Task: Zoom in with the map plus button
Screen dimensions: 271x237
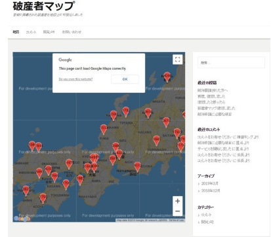Action: pos(178,201)
